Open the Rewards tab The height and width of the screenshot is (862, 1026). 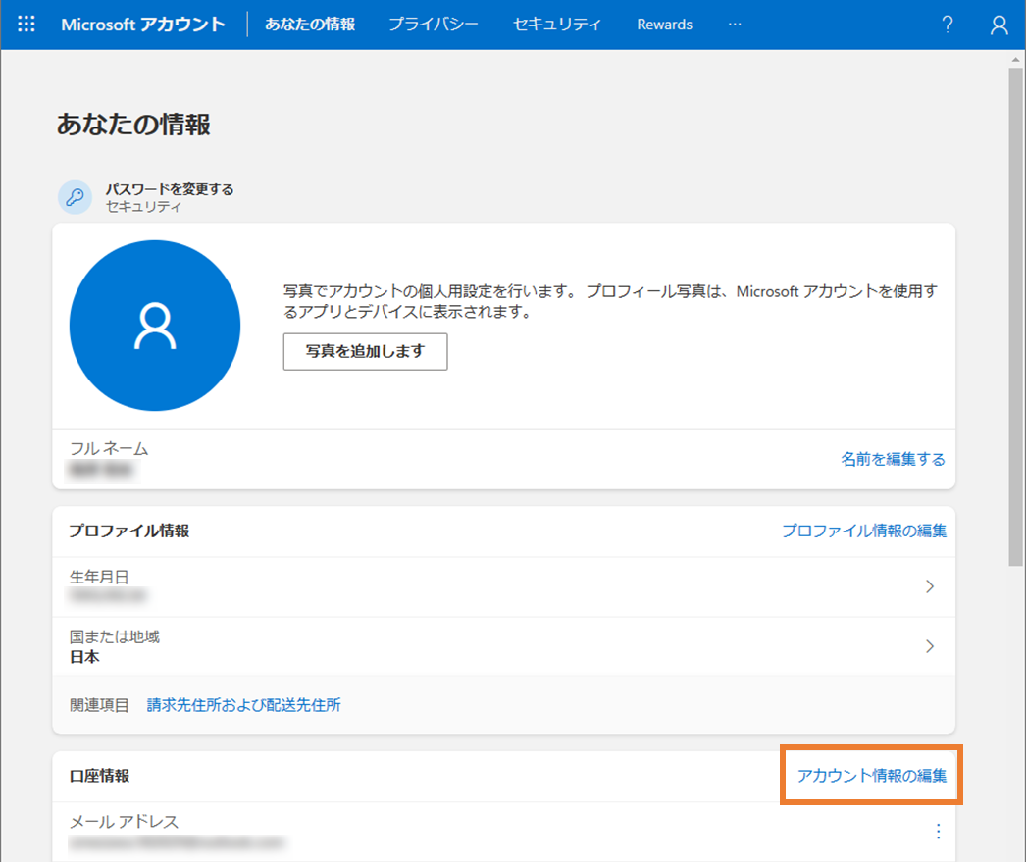[x=664, y=25]
